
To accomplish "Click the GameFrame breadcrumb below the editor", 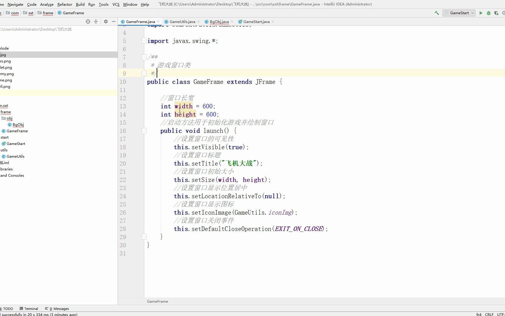I will (157, 301).
